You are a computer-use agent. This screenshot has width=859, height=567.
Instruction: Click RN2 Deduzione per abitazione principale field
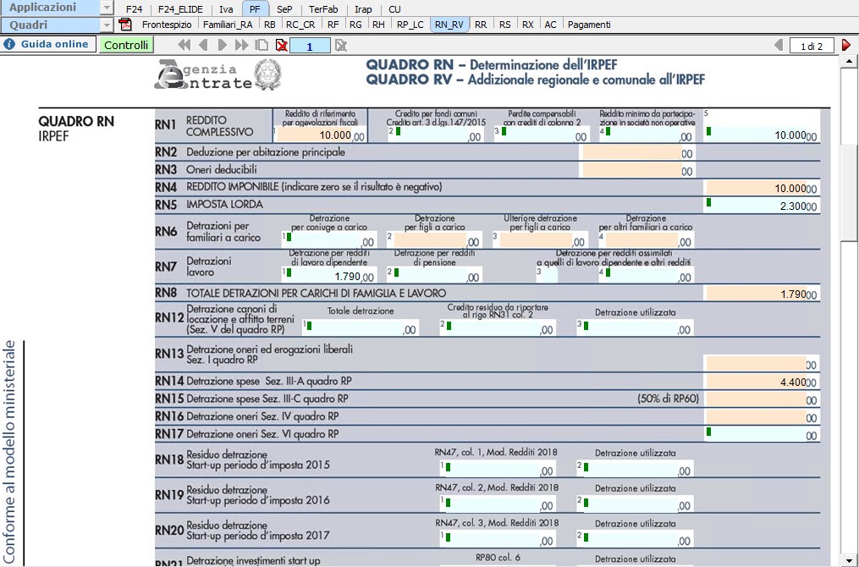pyautogui.click(x=631, y=153)
